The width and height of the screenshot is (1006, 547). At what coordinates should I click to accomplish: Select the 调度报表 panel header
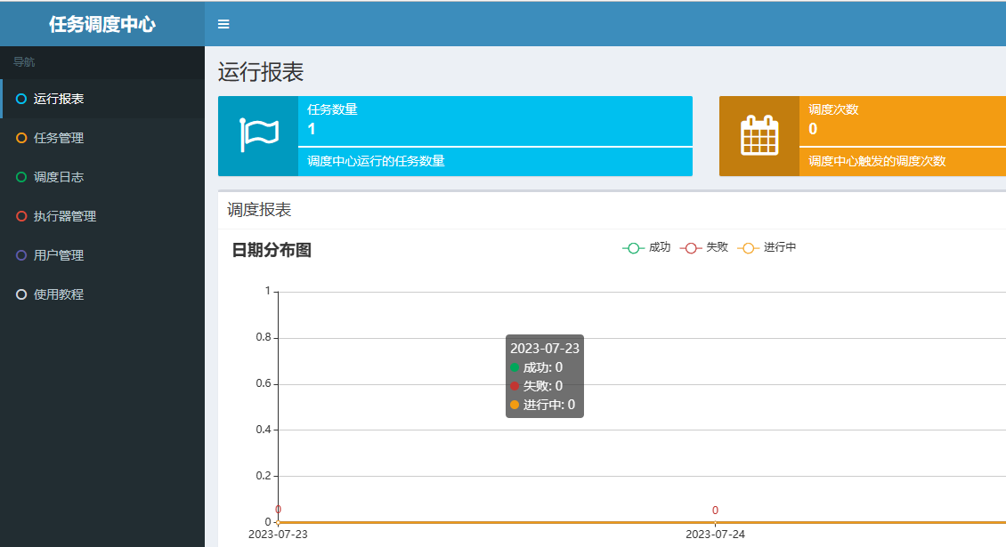259,210
